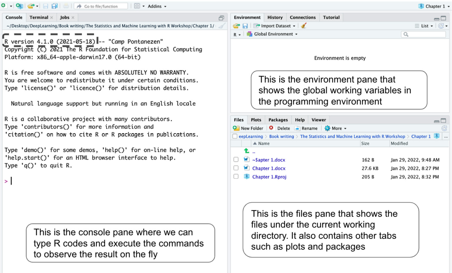Open the Addins dropdown menu
Screen dimensions: 452x273
tap(157, 6)
